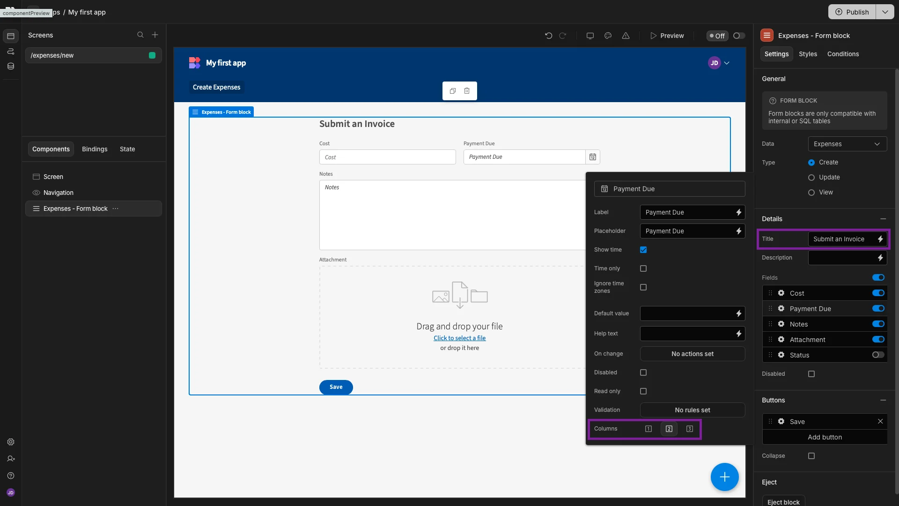Open the No rules set validation button
Image resolution: width=899 pixels, height=506 pixels.
click(x=692, y=410)
